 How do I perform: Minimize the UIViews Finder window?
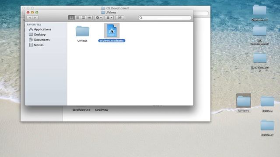pyautogui.click(x=32, y=12)
